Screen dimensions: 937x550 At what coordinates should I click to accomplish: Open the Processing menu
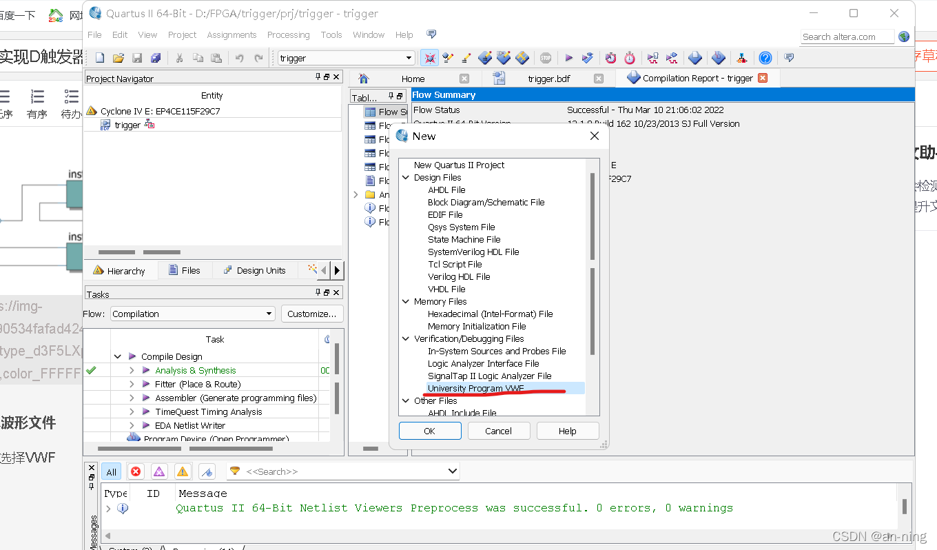[288, 34]
